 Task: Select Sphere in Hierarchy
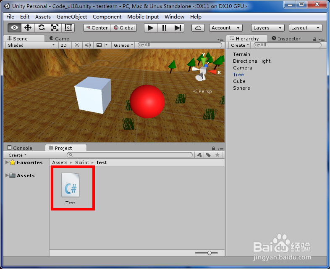pos(241,88)
